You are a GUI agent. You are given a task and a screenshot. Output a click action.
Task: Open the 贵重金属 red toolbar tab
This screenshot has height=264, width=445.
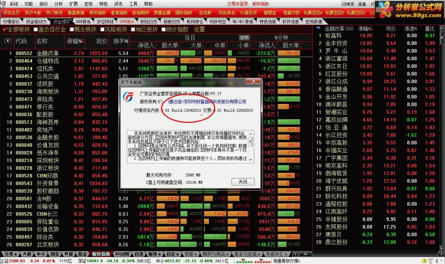coord(162,13)
